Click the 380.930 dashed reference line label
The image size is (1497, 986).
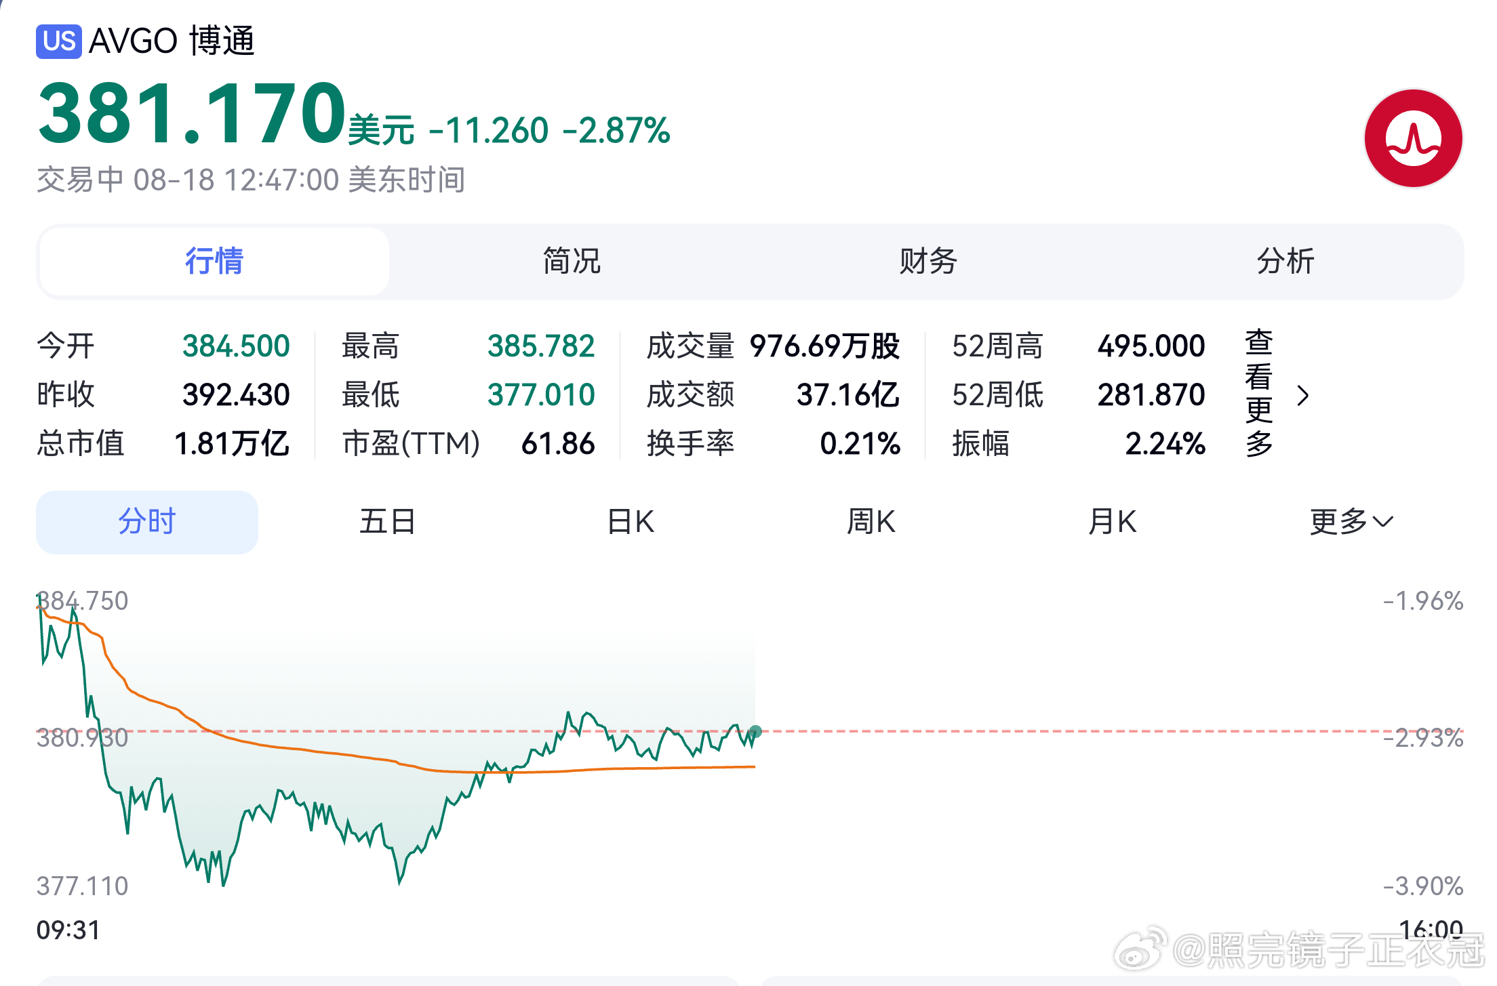pyautogui.click(x=83, y=738)
